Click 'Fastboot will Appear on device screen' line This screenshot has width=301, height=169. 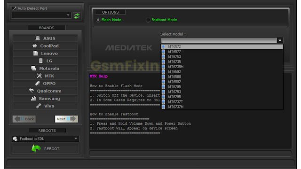[134, 128]
